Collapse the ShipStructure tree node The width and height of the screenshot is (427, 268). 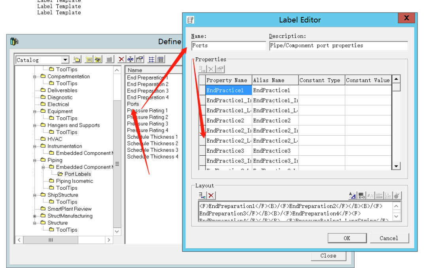tap(34, 195)
